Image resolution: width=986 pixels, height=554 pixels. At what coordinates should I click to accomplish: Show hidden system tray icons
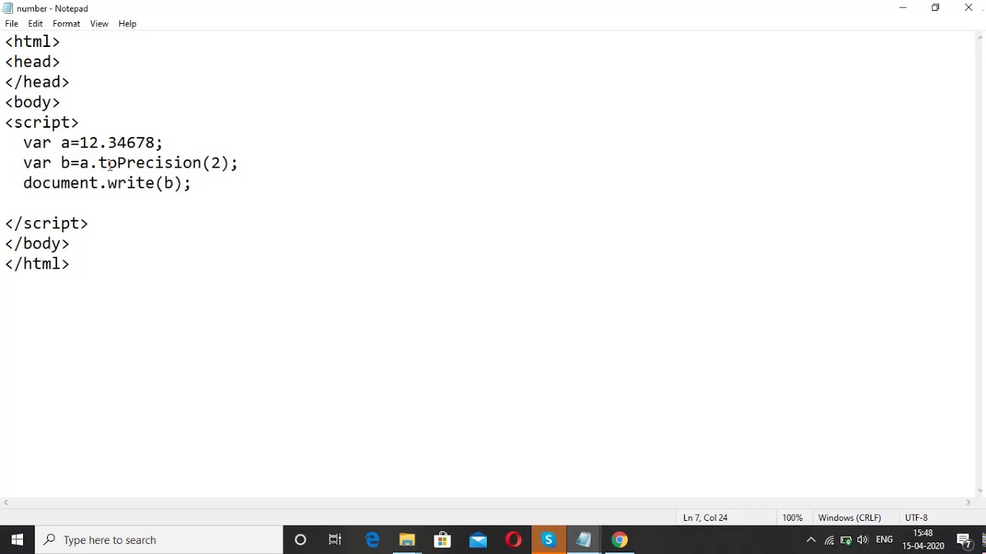810,540
